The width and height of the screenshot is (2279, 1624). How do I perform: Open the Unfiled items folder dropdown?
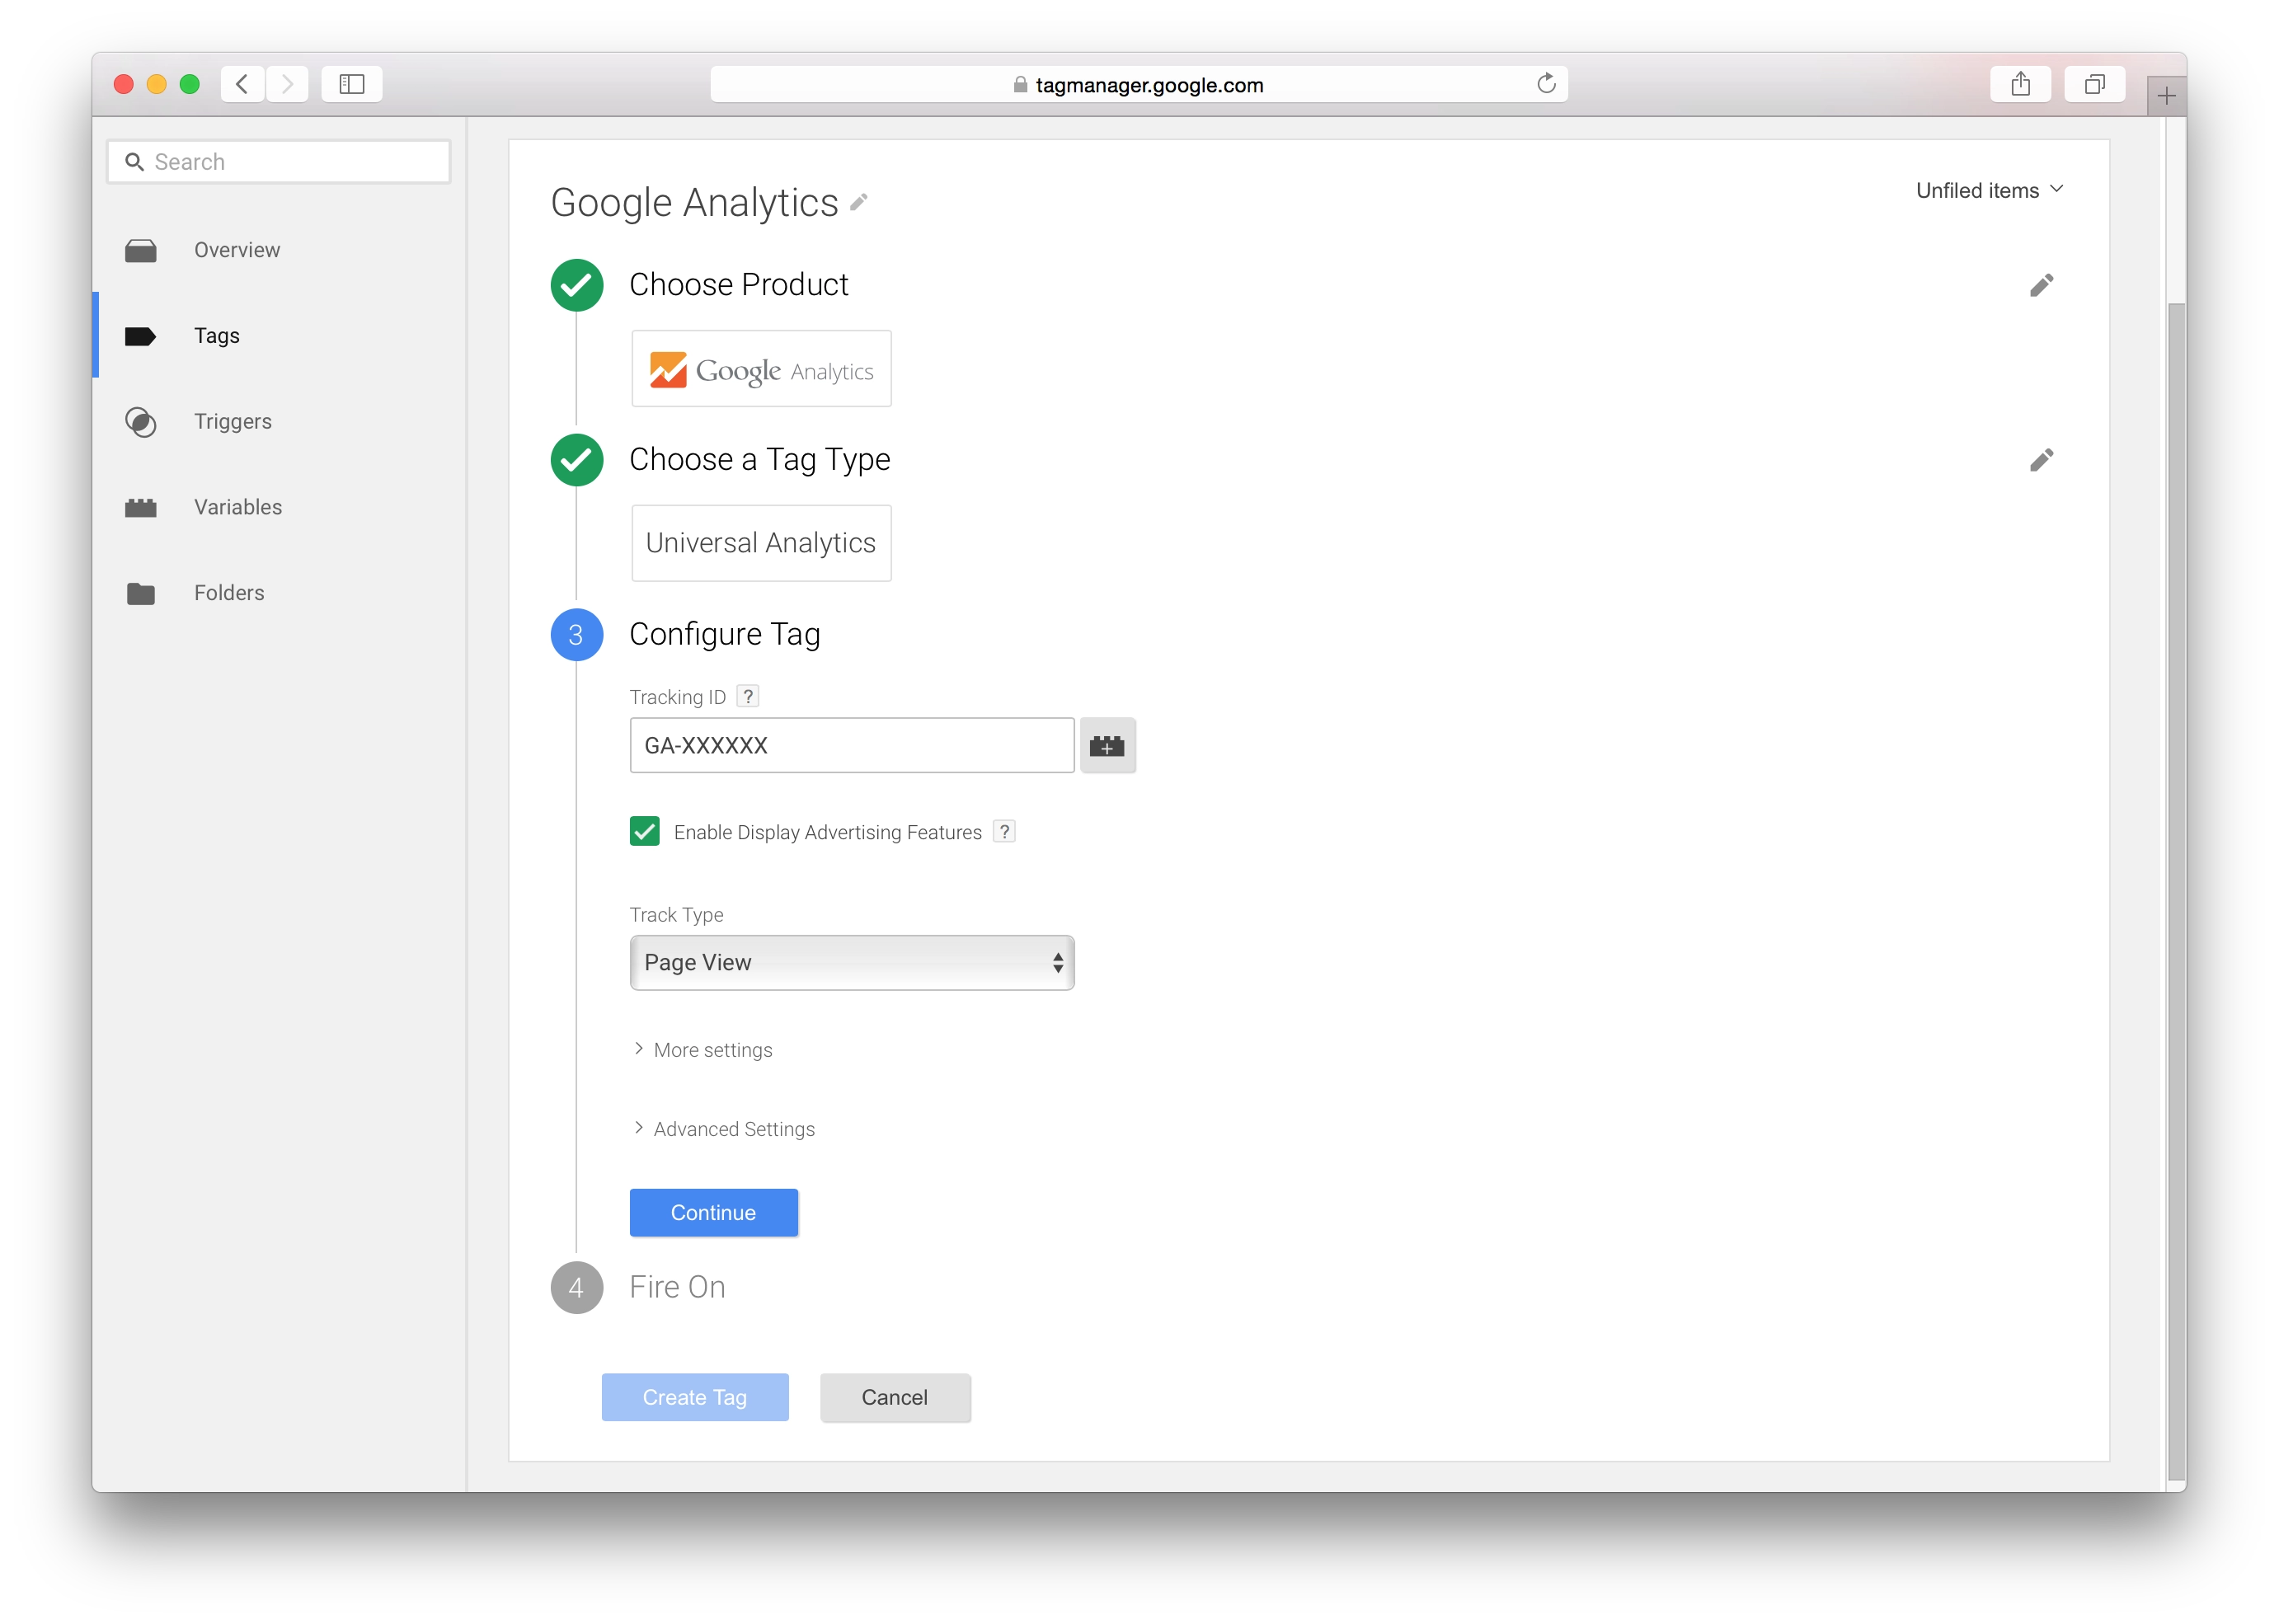[x=1988, y=190]
